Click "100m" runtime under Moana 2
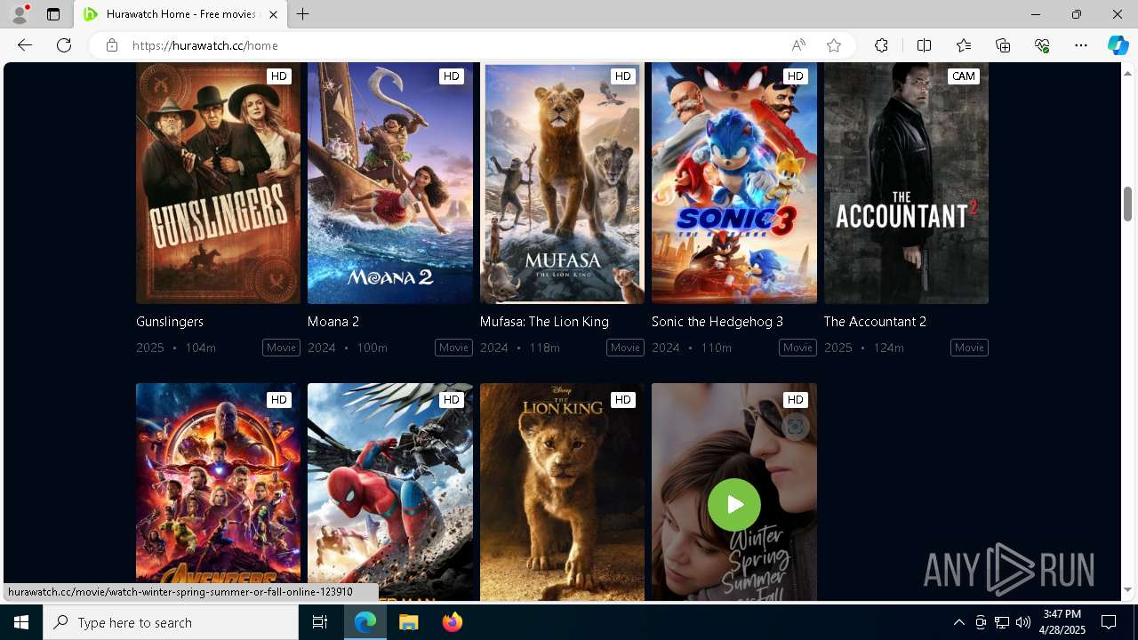 (373, 348)
